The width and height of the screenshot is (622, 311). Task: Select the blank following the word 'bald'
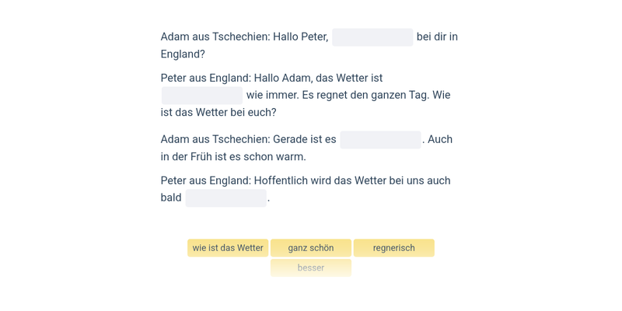[x=225, y=198]
